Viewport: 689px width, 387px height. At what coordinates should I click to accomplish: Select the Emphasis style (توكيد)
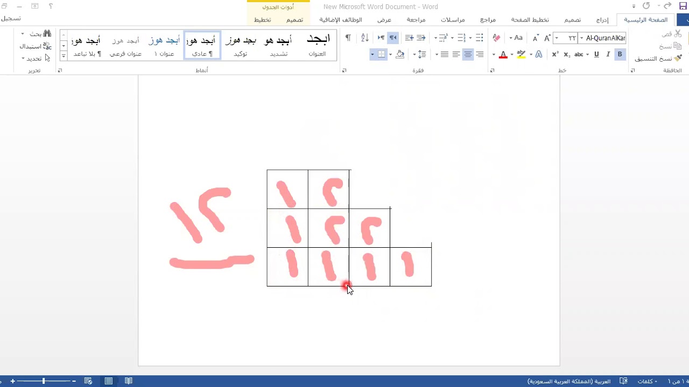click(x=241, y=45)
